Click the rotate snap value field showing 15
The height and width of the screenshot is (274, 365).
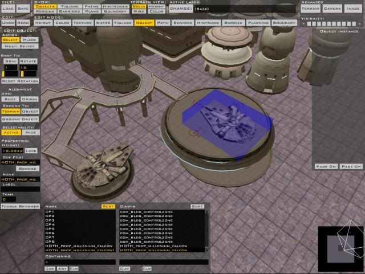pyautogui.click(x=28, y=68)
